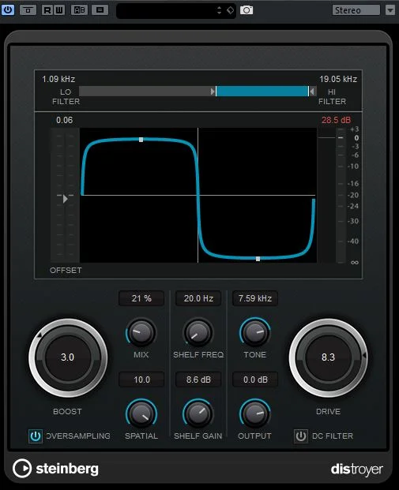Click the 19.05 kHz hi filter value
This screenshot has width=399, height=490.
click(338, 79)
